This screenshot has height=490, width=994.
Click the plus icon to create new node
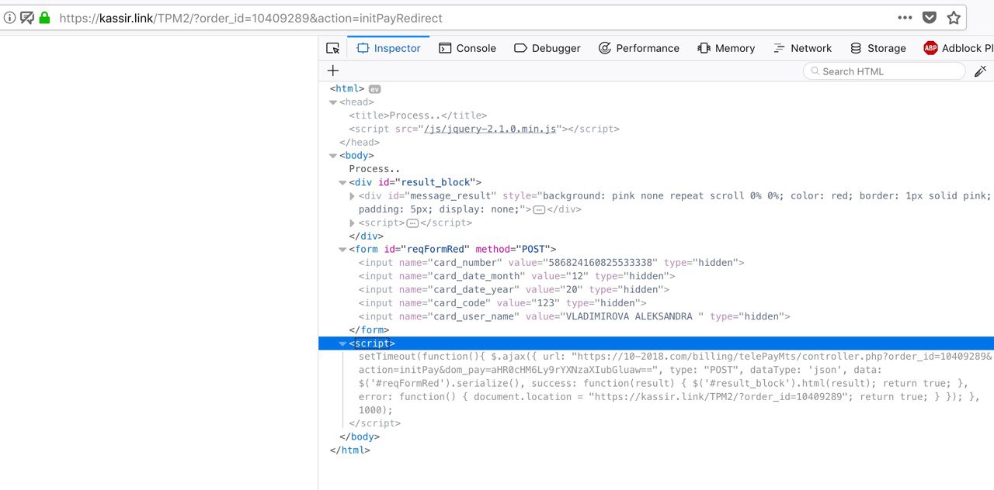click(333, 71)
